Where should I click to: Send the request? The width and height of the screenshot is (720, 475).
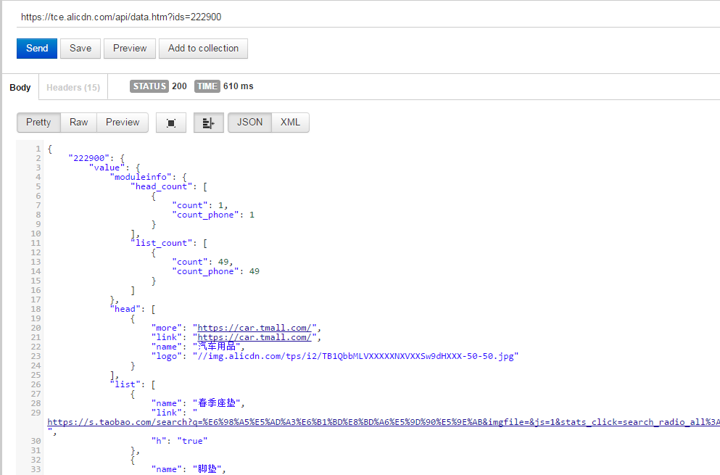[37, 49]
